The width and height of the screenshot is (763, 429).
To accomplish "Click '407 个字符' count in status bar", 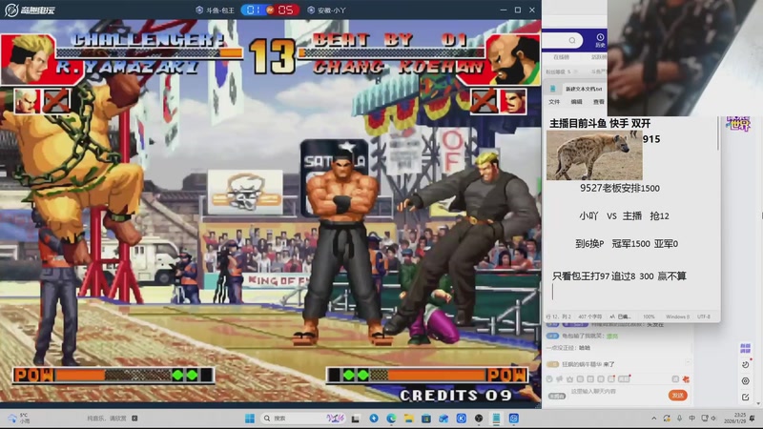I will (590, 317).
